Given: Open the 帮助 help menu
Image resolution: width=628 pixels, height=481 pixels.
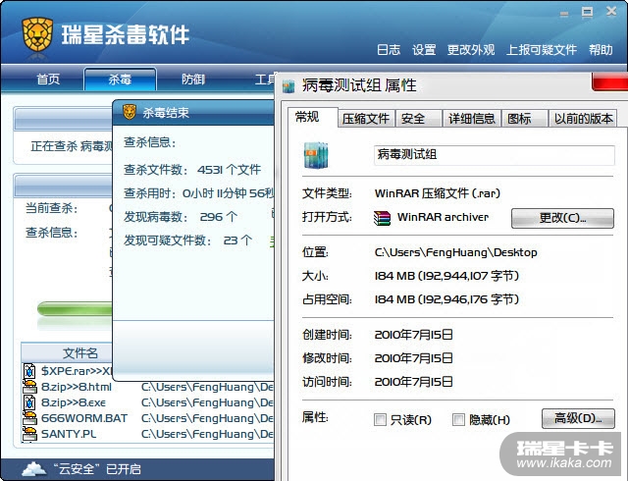Looking at the screenshot, I should tap(601, 50).
